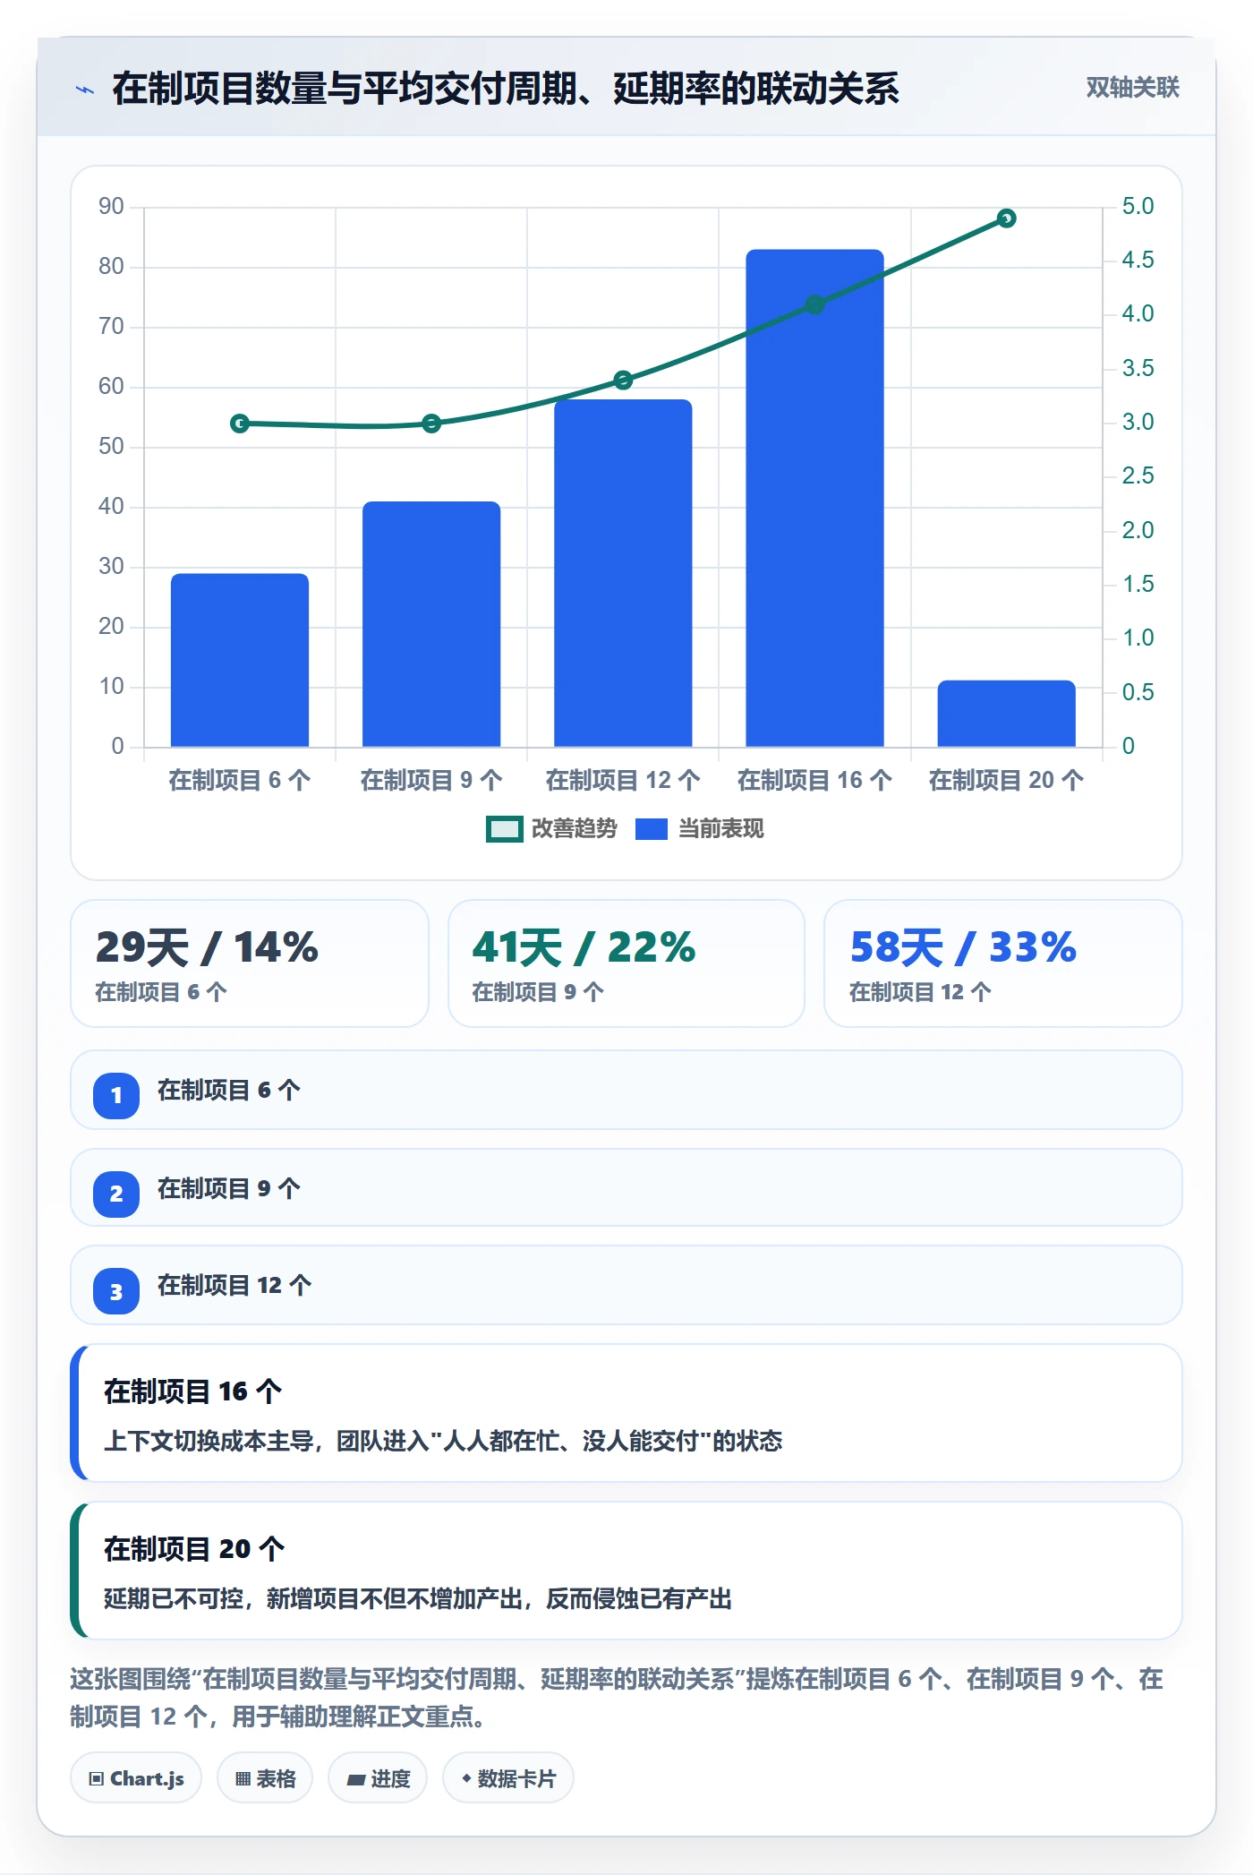Click the numbered badge 3 icon

click(116, 1292)
